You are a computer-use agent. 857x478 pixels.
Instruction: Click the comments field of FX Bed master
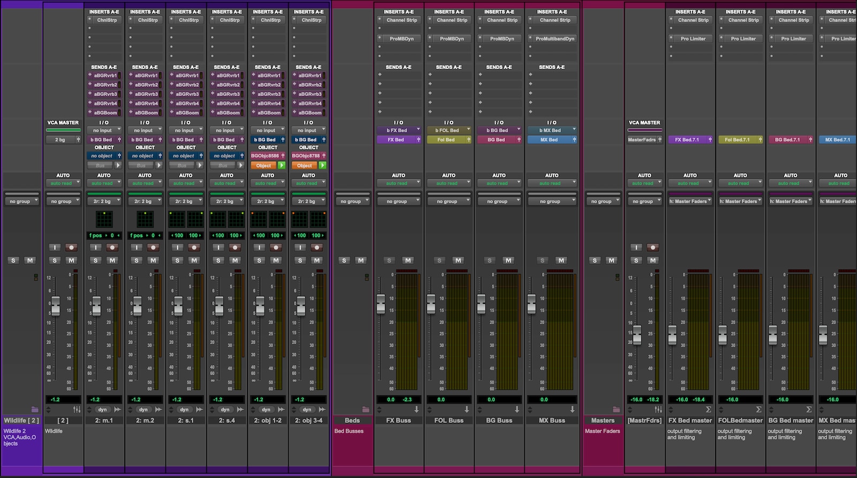pos(690,447)
